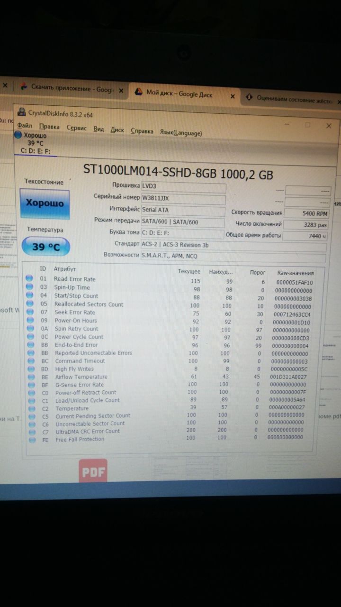
Task: Click the Скорость вращения value 5400 RPM
Action: coord(307,213)
